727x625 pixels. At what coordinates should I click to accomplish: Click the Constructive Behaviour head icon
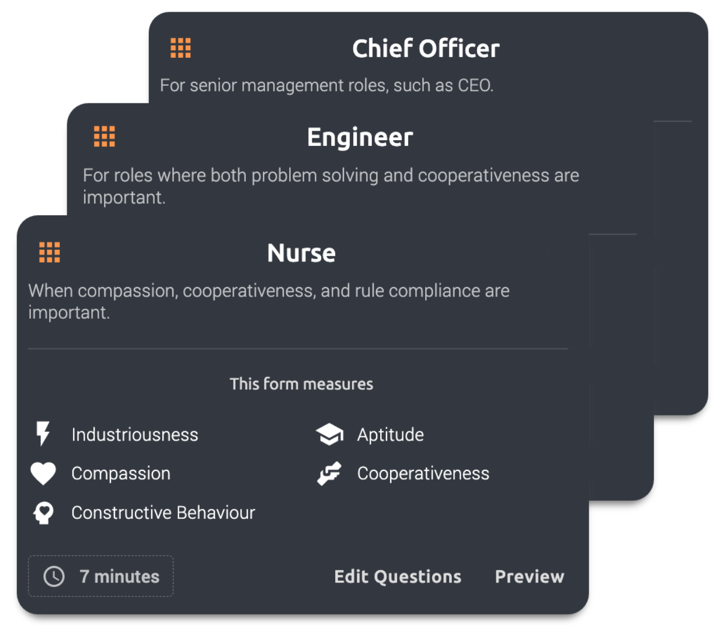pos(43,512)
